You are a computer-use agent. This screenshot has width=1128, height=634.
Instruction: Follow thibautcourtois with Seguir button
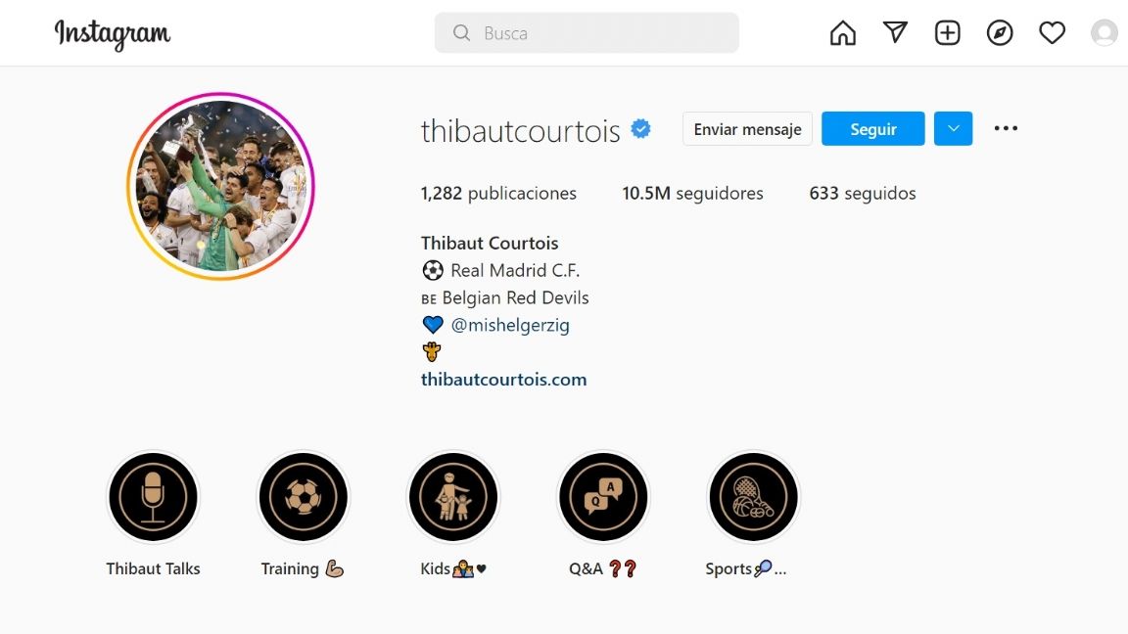(x=873, y=129)
